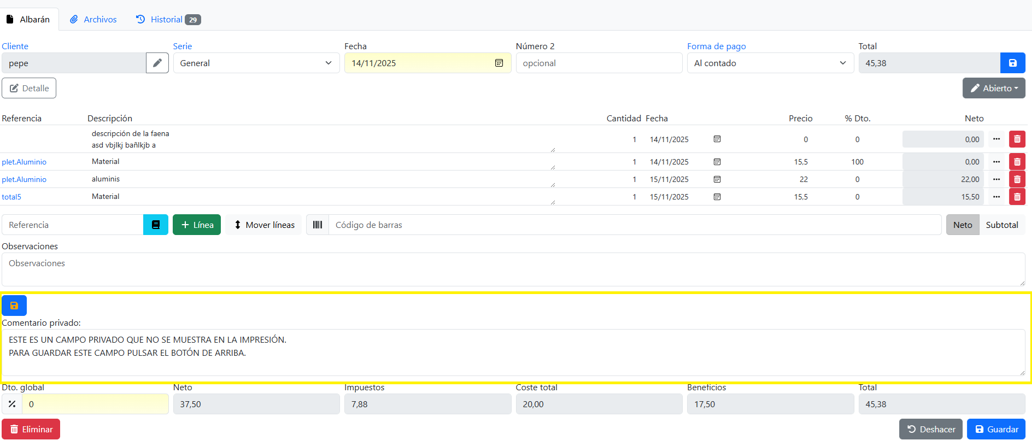Open the calendar icon on the aluminis line
Screen dimensions: 1032x446
point(717,179)
